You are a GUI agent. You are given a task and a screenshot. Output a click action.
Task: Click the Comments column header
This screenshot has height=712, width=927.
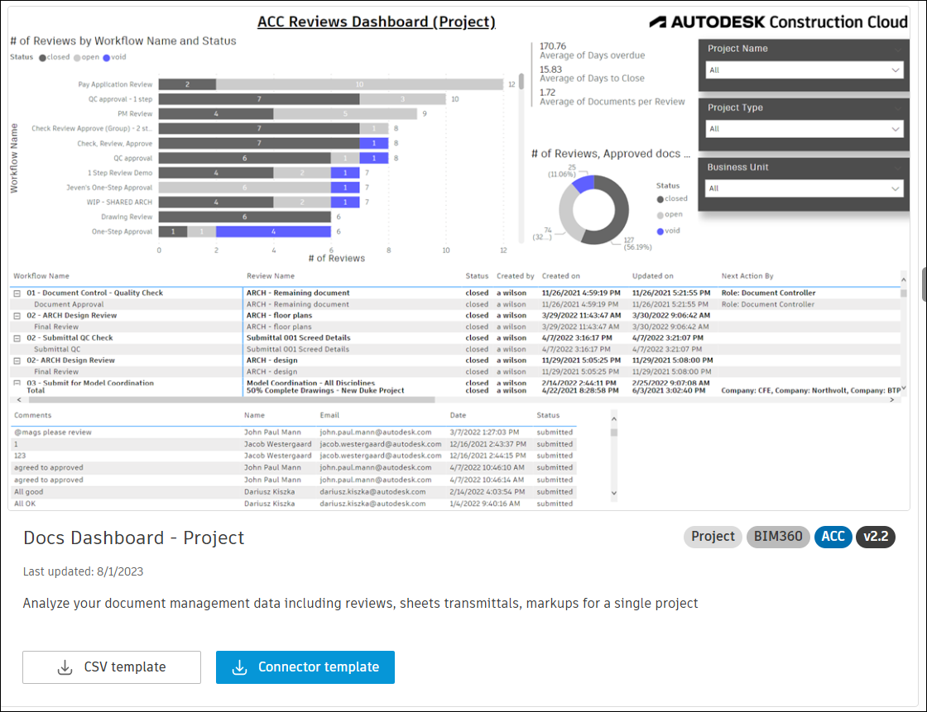coord(32,415)
